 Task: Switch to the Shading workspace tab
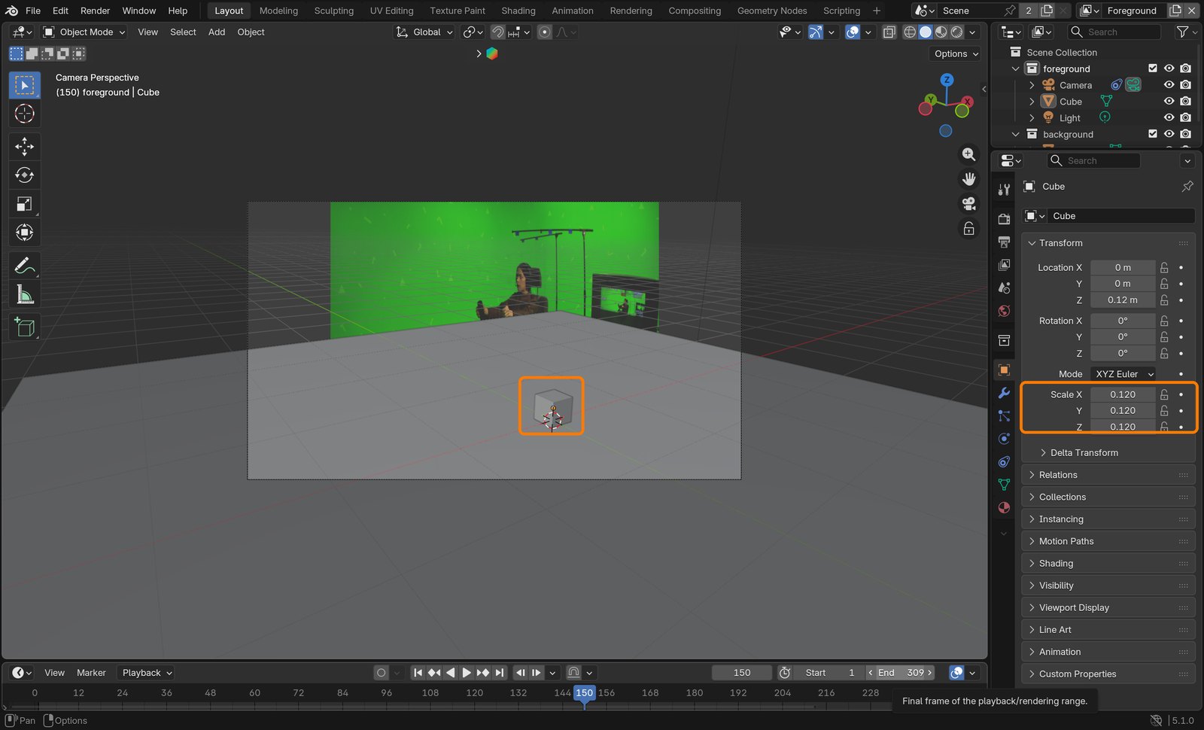click(x=518, y=11)
